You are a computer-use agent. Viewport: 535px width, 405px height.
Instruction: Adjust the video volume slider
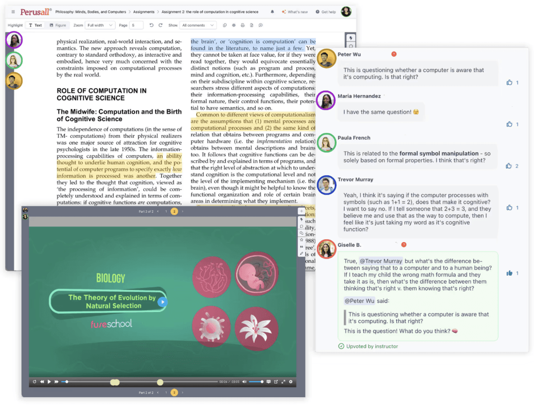[256, 382]
